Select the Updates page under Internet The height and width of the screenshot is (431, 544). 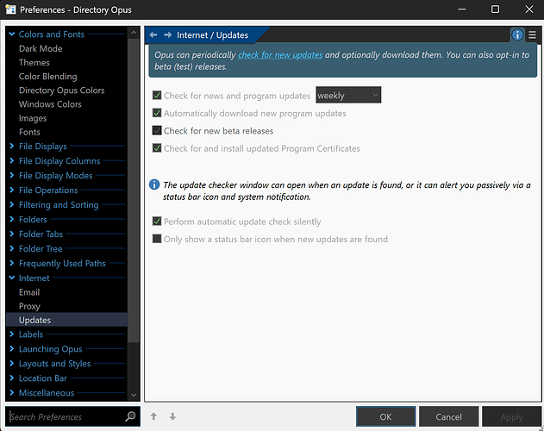[66, 320]
